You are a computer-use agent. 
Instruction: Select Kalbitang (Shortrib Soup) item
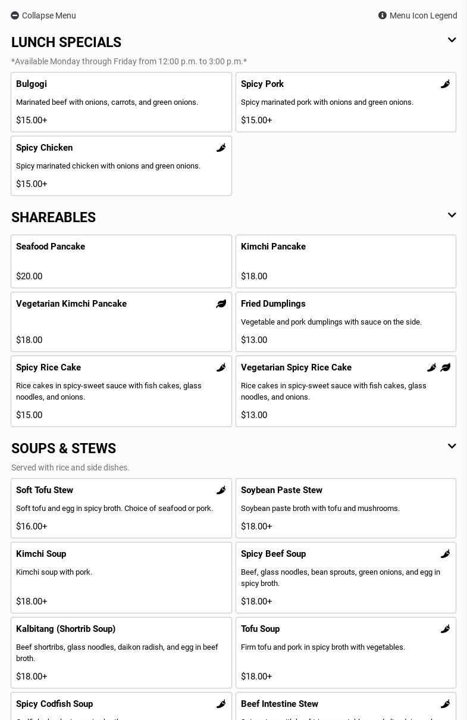click(x=121, y=652)
